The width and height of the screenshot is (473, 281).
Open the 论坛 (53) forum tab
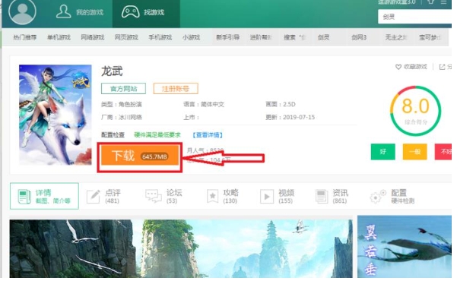click(163, 196)
